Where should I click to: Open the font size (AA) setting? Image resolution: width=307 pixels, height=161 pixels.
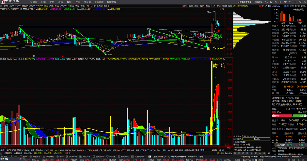point(266,2)
